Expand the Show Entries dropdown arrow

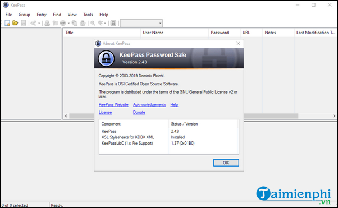tap(105, 23)
